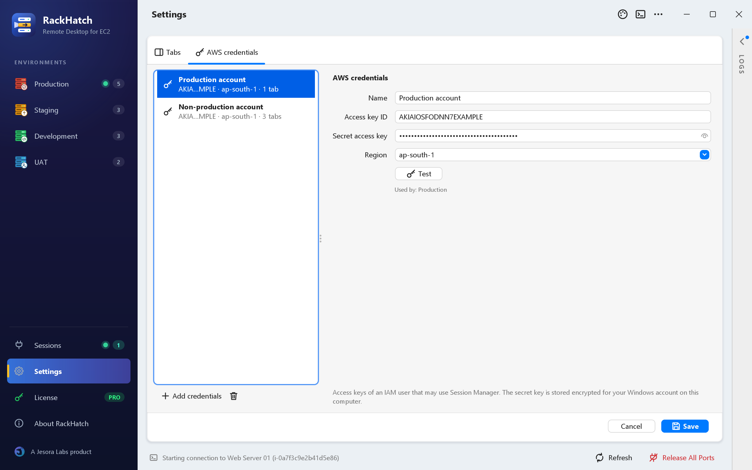Image resolution: width=752 pixels, height=470 pixels.
Task: Reveal secret access key with eye icon
Action: 704,136
